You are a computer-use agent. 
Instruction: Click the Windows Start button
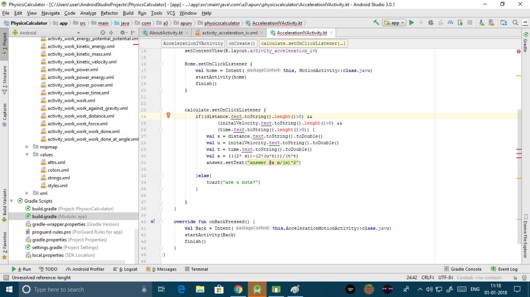pyautogui.click(x=9, y=289)
